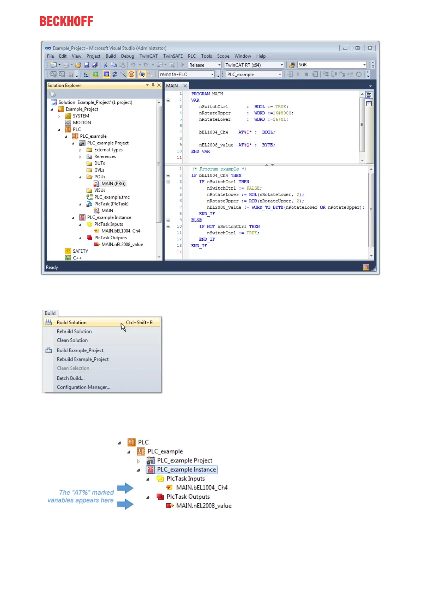Click the PLC Start triangle icon

click(x=298, y=74)
